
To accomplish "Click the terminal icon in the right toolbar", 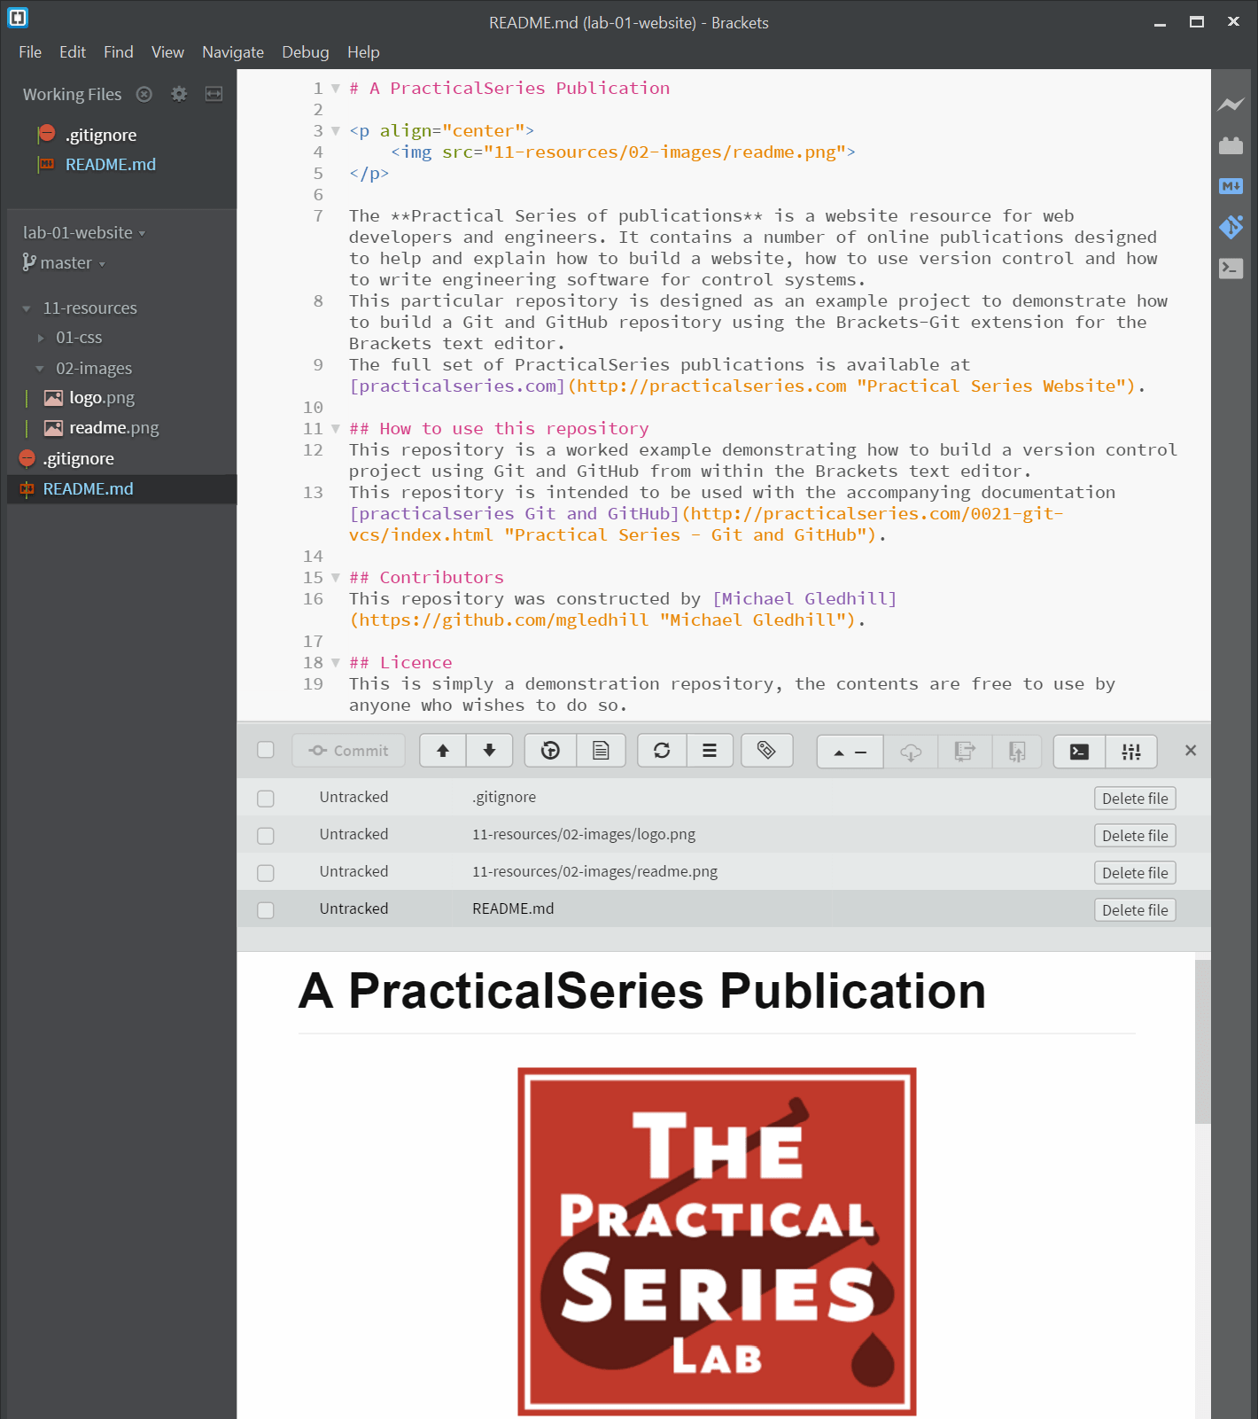I will pyautogui.click(x=1231, y=268).
